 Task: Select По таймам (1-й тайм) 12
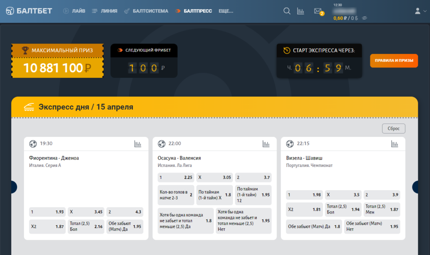[253, 195]
